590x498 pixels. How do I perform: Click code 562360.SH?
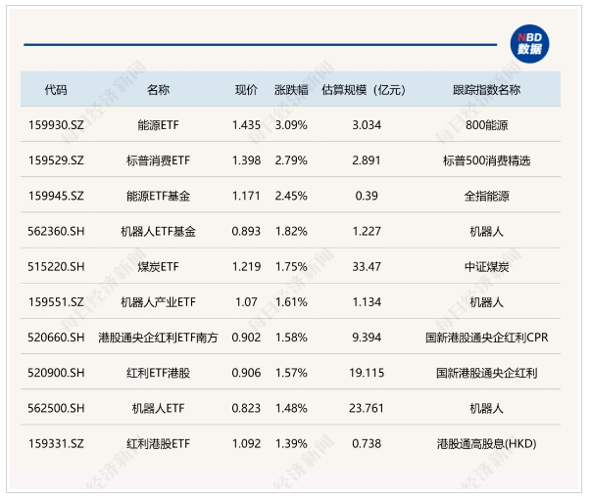click(x=56, y=231)
